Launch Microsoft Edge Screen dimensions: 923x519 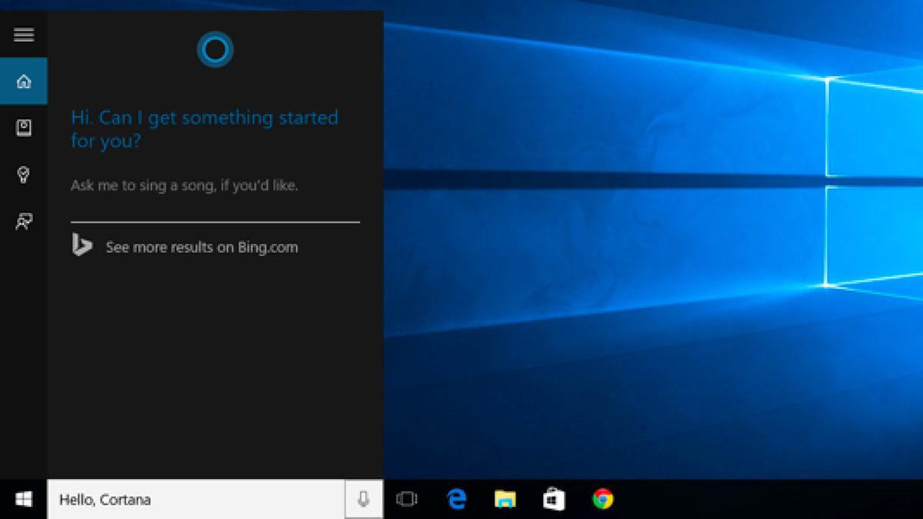(x=457, y=500)
